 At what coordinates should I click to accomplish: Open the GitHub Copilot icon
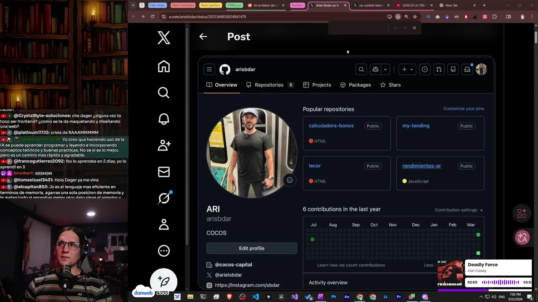375,69
